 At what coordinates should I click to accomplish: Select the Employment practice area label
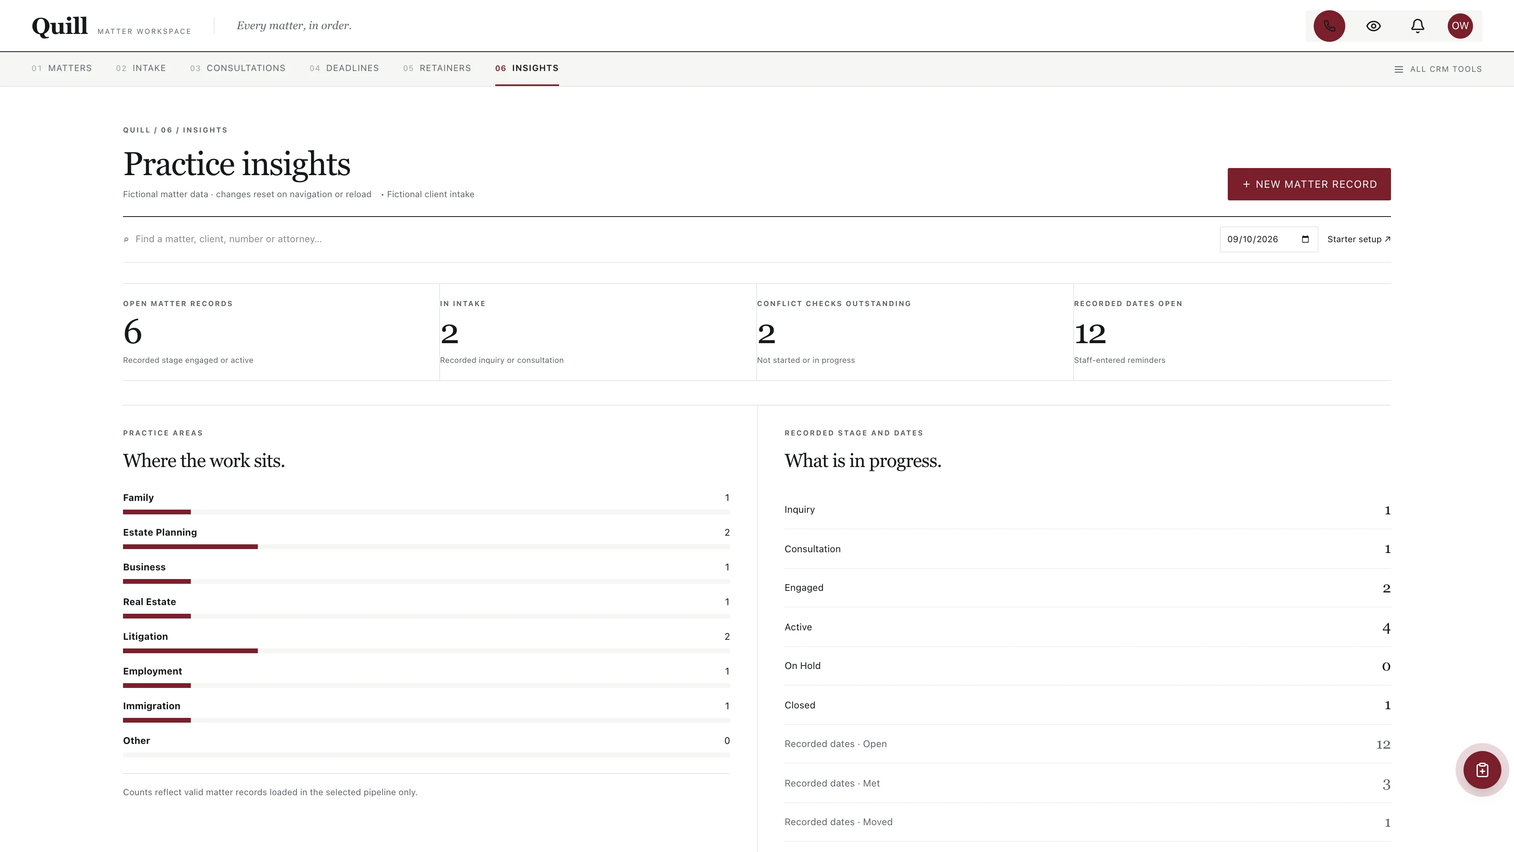pyautogui.click(x=152, y=671)
